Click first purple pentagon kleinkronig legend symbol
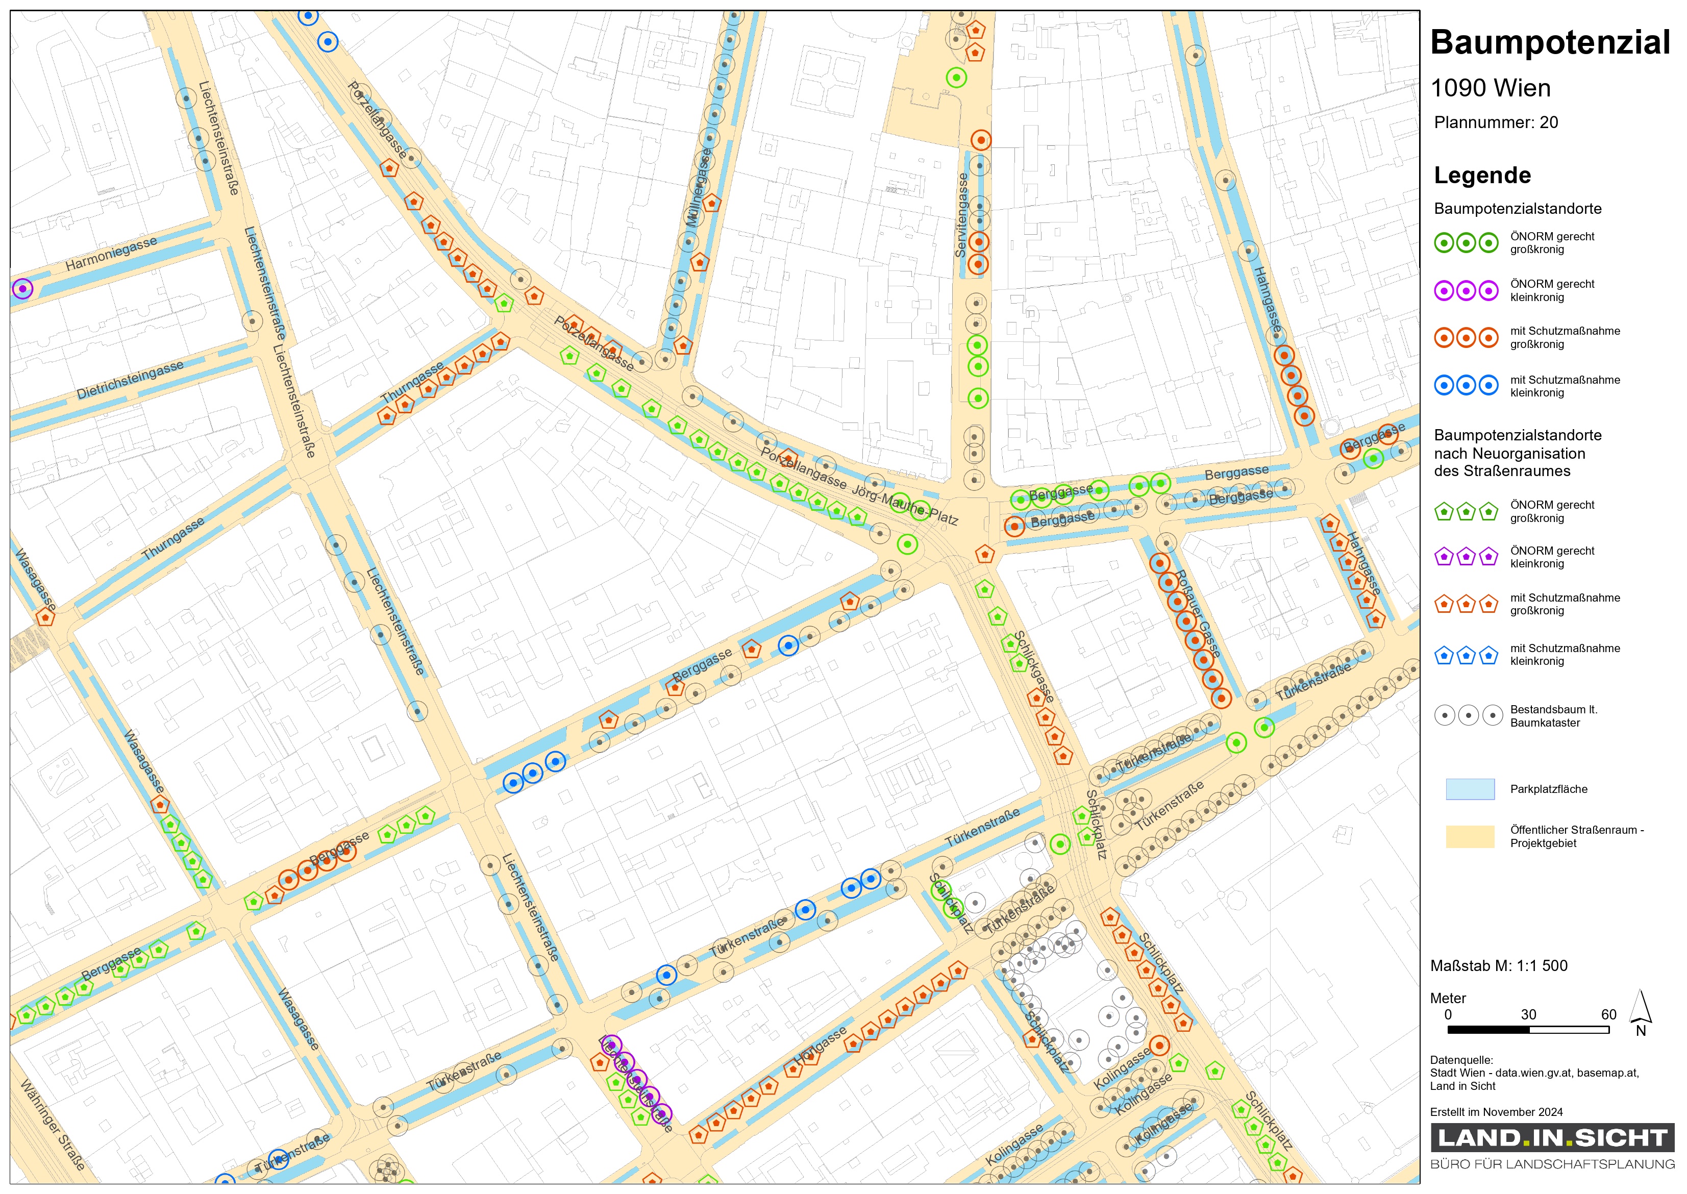Image resolution: width=1687 pixels, height=1194 pixels. pos(1444,557)
